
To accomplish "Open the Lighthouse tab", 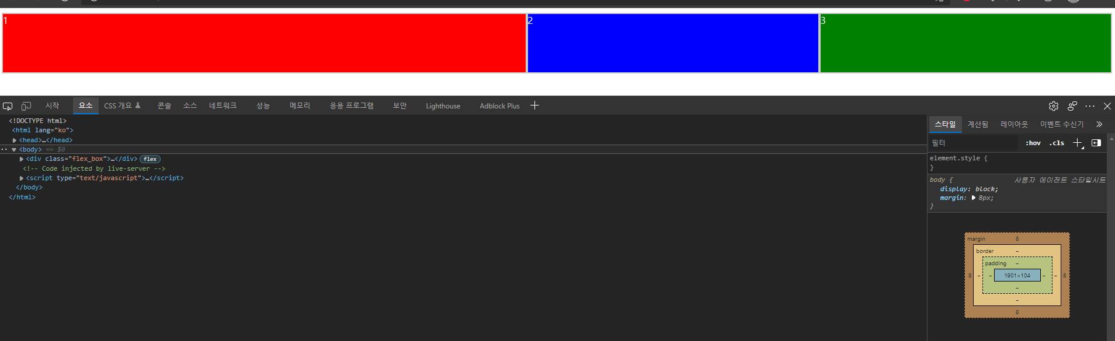I will point(443,106).
